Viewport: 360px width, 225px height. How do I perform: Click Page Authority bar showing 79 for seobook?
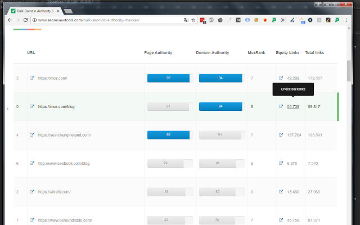(x=170, y=163)
